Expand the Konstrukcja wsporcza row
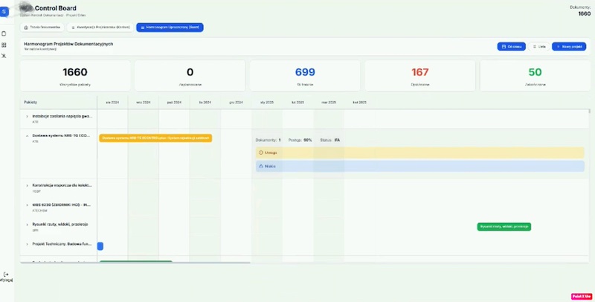 [27, 185]
